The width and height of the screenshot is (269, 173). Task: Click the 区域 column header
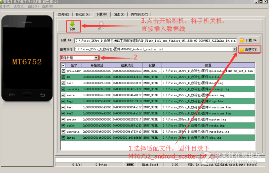pos(152,65)
